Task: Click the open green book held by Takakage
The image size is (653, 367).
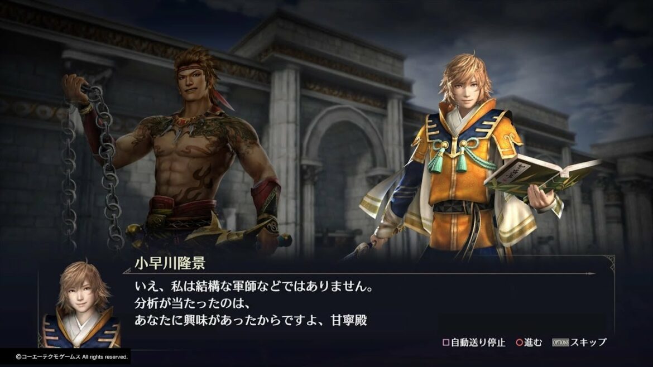Action: pyautogui.click(x=541, y=174)
